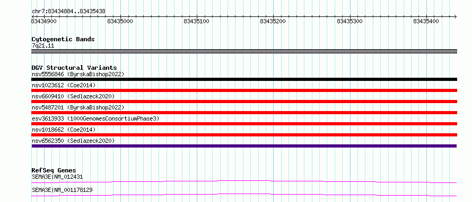Click the red bar under nsv5487201
Image resolution: width=472 pixels, height=202 pixels.
pyautogui.click(x=244, y=113)
